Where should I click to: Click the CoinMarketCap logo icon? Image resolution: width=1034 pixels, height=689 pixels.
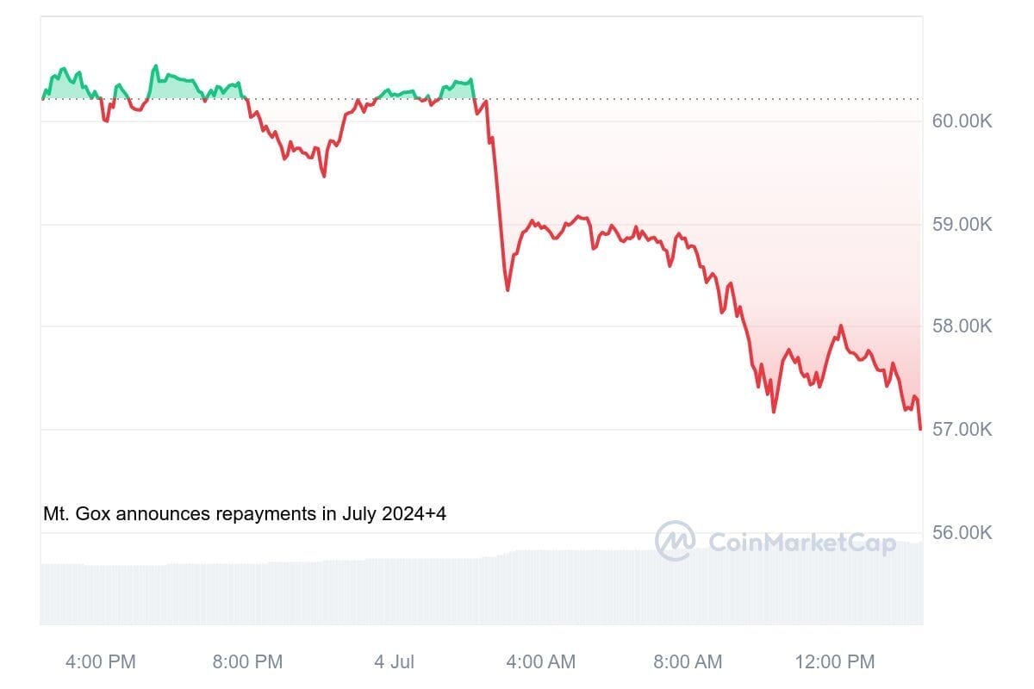point(675,541)
